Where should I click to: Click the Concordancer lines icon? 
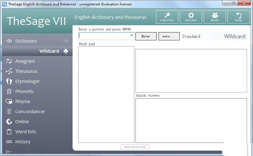9,111
